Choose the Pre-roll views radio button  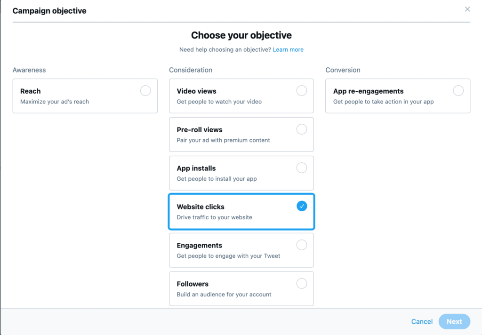pyautogui.click(x=302, y=129)
